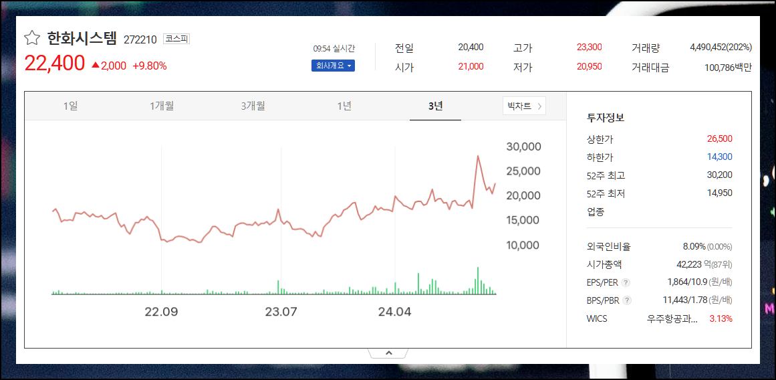
Task: Click the stock code 272210
Action: point(140,39)
